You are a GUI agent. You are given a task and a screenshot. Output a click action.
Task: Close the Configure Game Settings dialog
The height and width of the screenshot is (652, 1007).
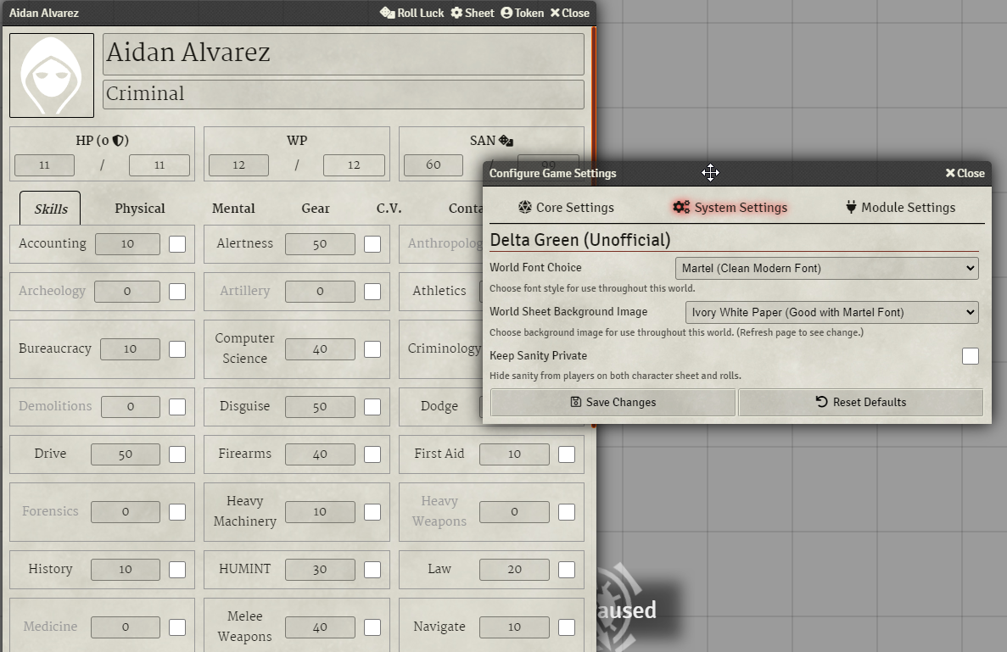tap(965, 173)
